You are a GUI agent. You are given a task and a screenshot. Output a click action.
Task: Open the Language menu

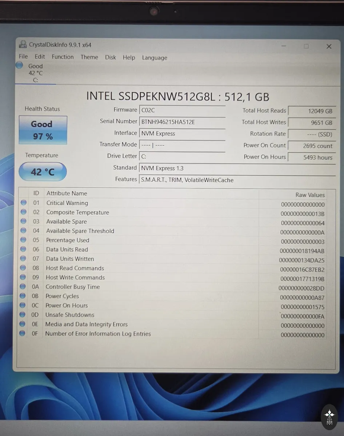click(155, 58)
